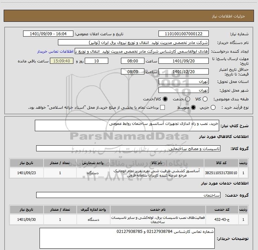This screenshot has width=258, height=250.
Task: Click the گروه کالا field تاسیسات و مصالح ساختمانی
Action: point(128,148)
